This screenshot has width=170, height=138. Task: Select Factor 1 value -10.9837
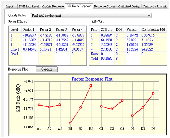tap(29, 35)
